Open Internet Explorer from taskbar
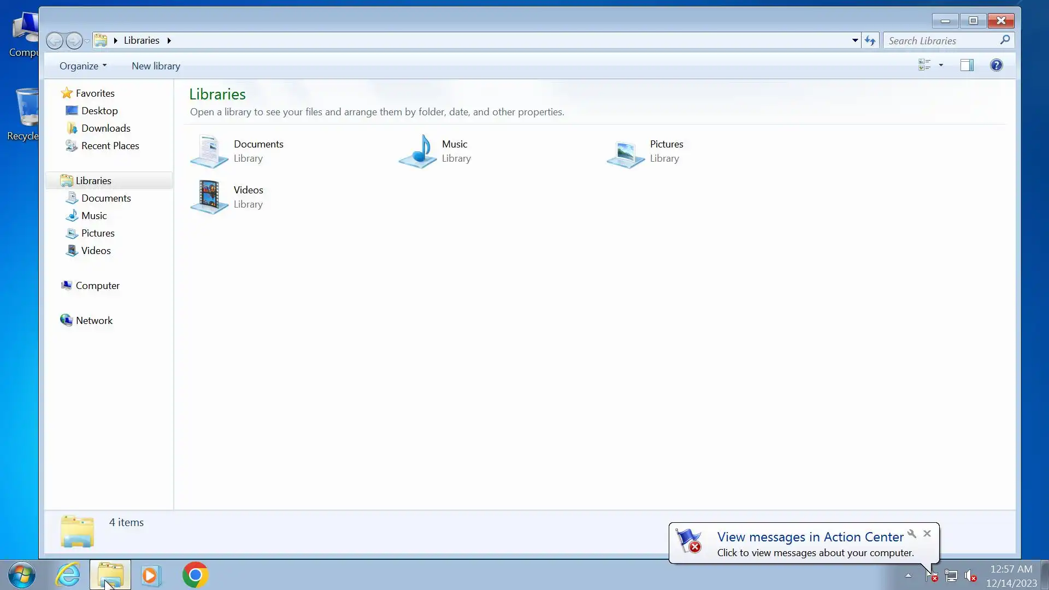Screen dimensions: 1049x590 tap(68, 575)
